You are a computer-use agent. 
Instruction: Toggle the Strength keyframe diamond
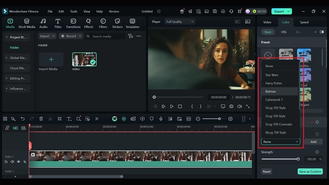click(x=317, y=152)
